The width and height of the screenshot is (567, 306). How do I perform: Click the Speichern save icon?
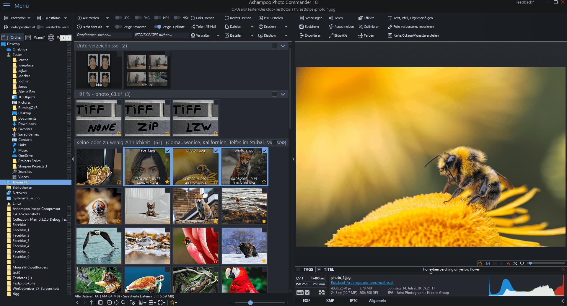[x=302, y=27]
